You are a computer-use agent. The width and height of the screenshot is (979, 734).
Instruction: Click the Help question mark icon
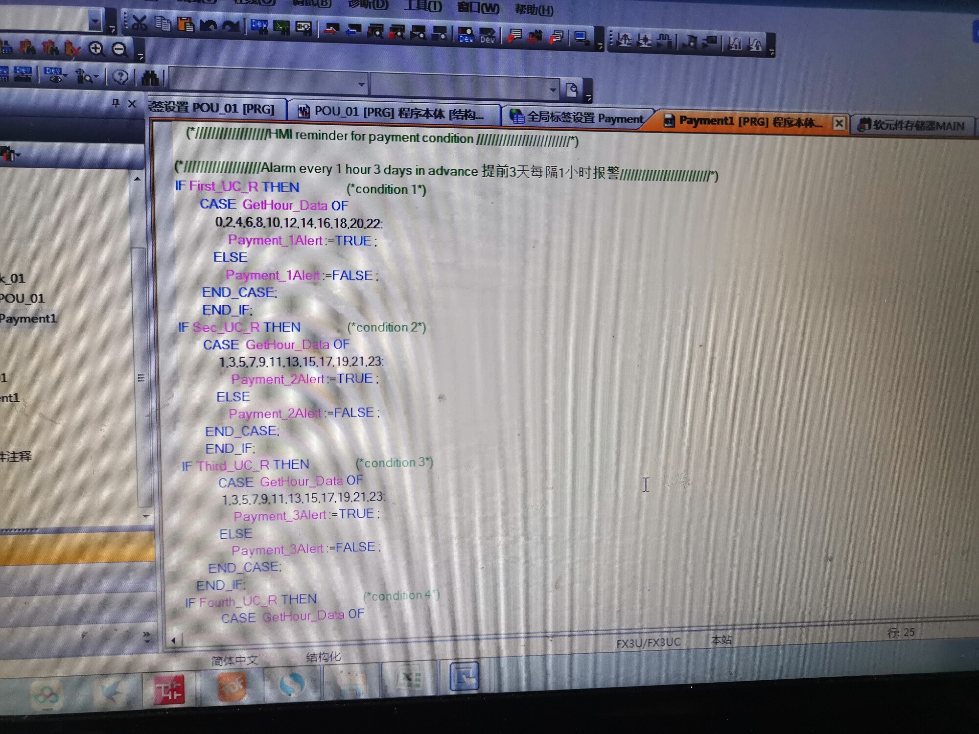click(120, 76)
